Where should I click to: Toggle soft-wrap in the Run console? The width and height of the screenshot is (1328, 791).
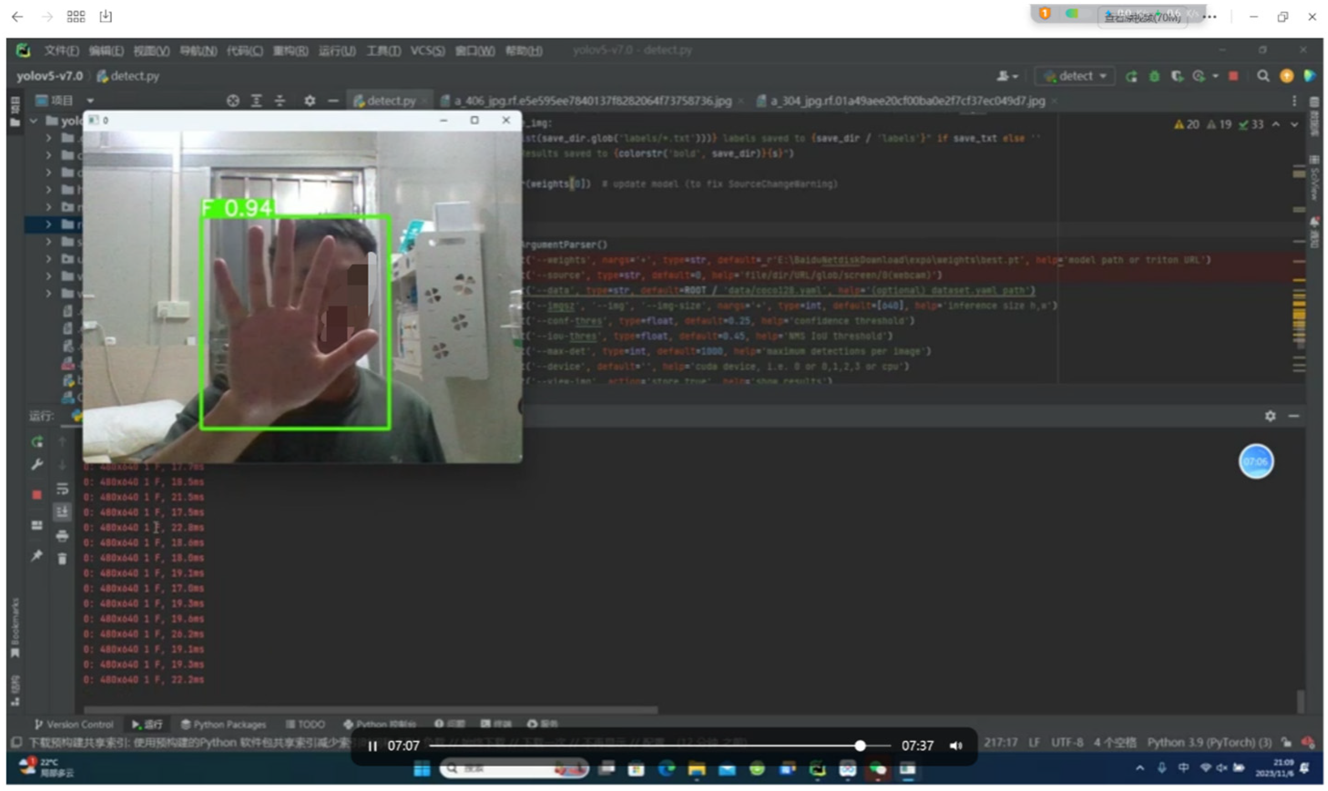pos(62,489)
